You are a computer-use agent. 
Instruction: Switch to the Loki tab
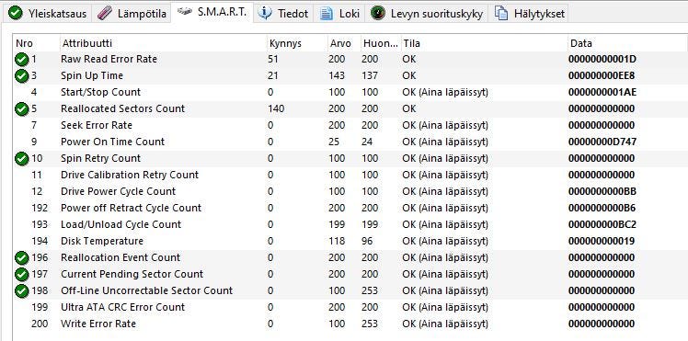coord(339,13)
